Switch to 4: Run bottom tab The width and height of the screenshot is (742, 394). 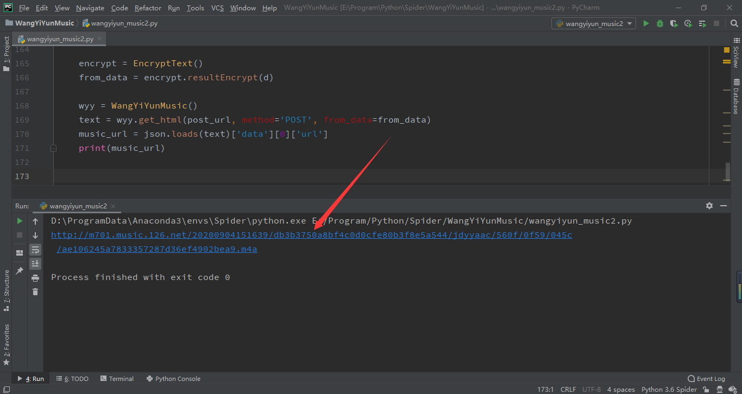click(x=30, y=379)
